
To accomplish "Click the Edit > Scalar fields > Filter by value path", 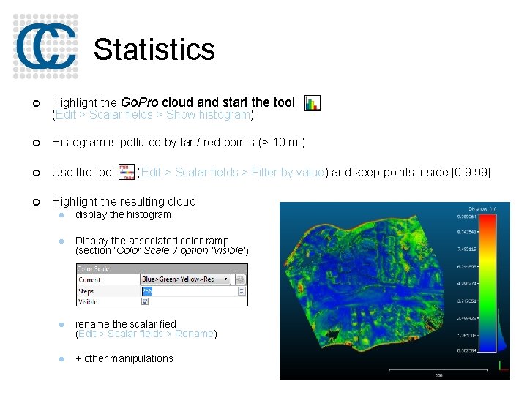I will click(233, 173).
